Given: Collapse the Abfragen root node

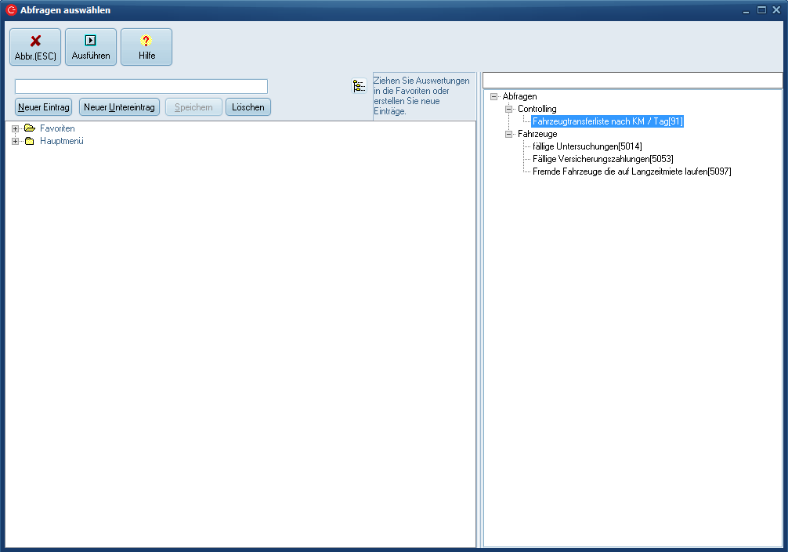Looking at the screenshot, I should pos(493,96).
